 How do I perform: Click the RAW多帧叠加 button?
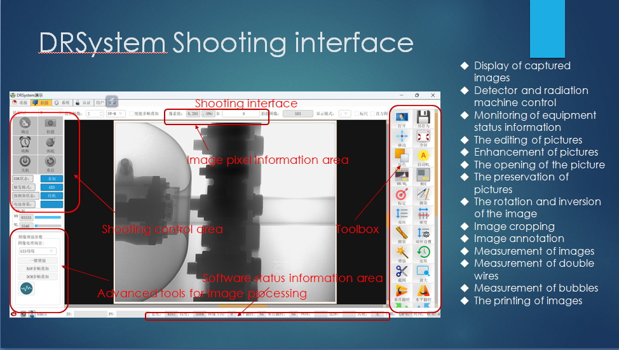click(x=38, y=269)
